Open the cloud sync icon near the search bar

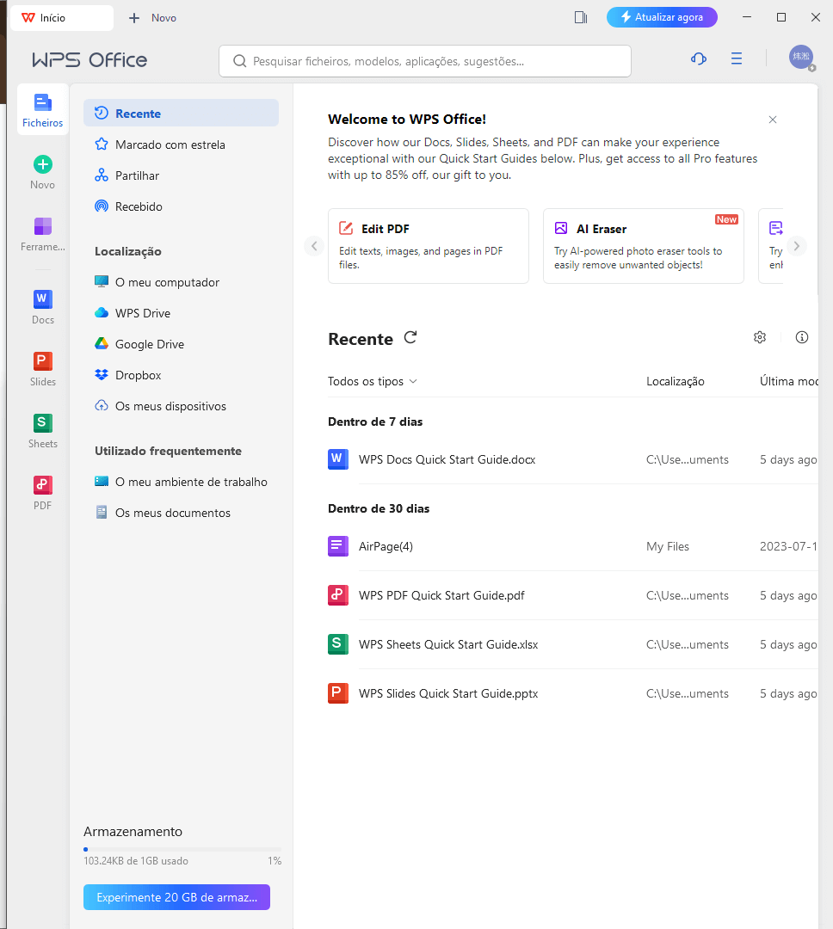tap(698, 58)
